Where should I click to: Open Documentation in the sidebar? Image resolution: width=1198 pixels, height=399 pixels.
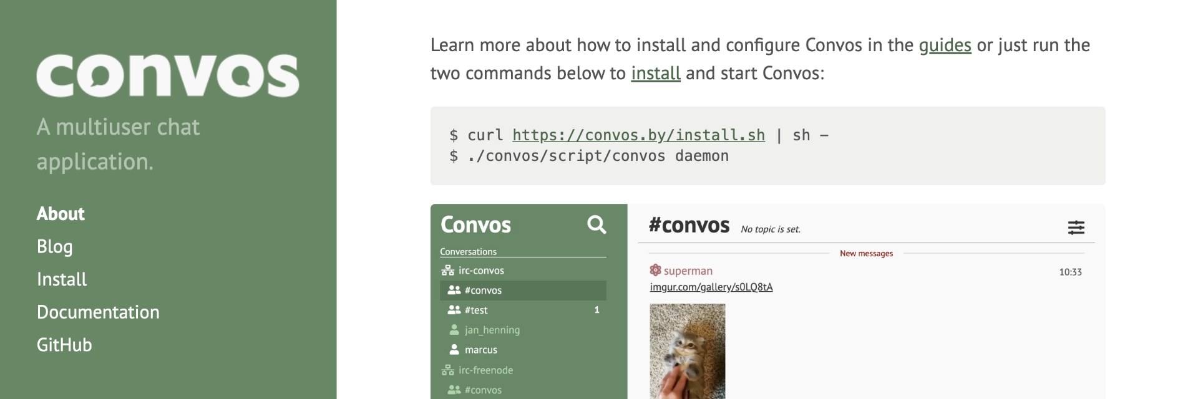(98, 312)
